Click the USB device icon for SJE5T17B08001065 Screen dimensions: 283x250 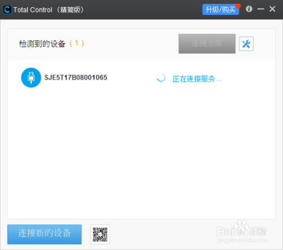pyautogui.click(x=31, y=77)
